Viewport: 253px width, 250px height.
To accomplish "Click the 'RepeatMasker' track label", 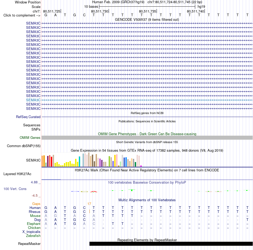I will pyautogui.click(x=29, y=244).
